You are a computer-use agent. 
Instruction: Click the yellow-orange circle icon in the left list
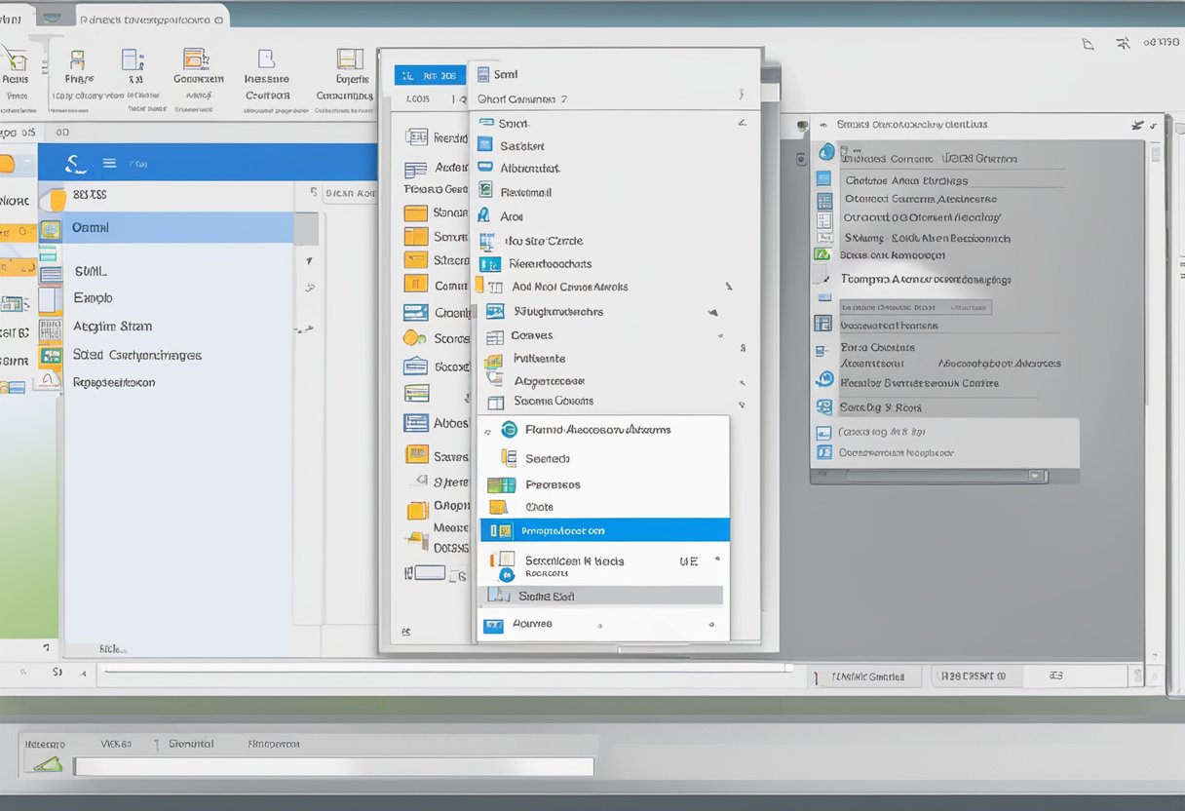pos(414,337)
